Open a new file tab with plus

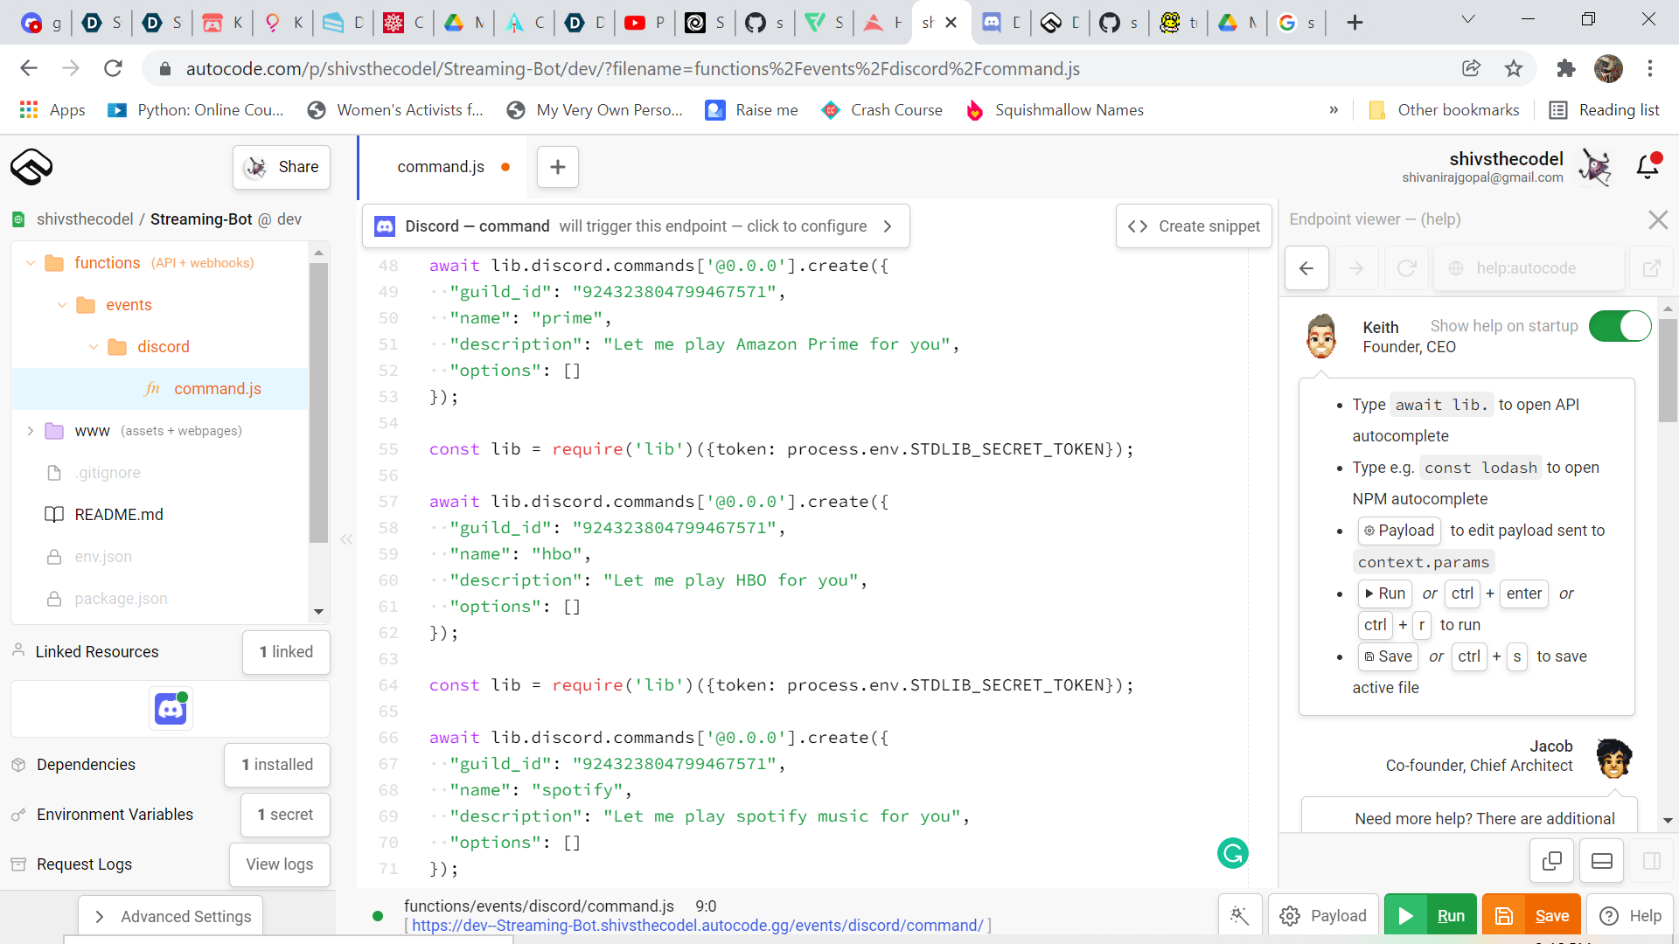point(558,167)
